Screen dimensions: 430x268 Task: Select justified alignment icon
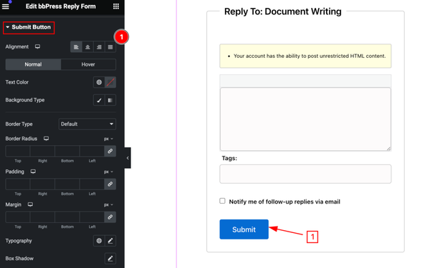coord(110,47)
